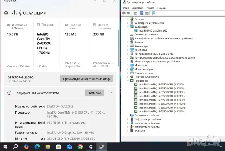
Task: Click Преименуване на този компютър button
Action: 86,79
